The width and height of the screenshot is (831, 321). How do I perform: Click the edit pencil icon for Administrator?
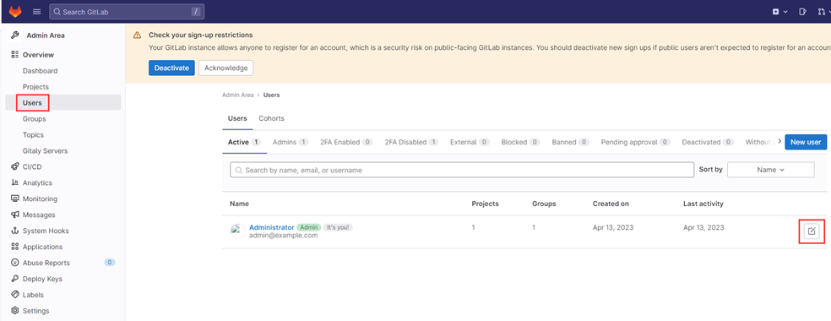(x=812, y=231)
